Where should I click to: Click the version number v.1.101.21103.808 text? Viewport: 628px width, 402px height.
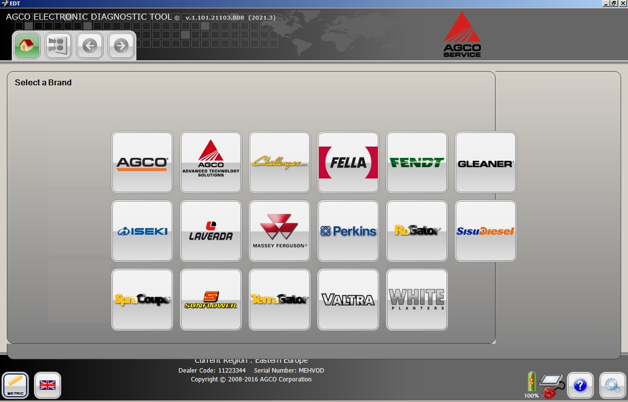(x=215, y=18)
